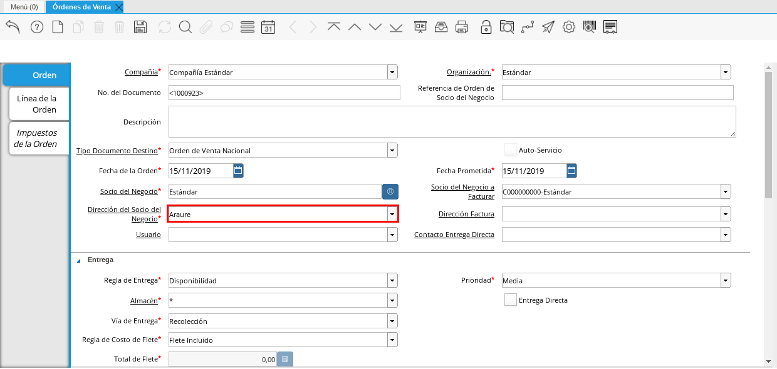Save the record with the floppy disk icon

(140, 27)
